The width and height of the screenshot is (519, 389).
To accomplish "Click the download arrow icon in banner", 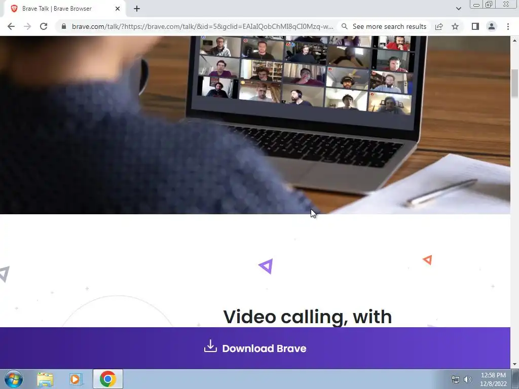I will (x=210, y=346).
